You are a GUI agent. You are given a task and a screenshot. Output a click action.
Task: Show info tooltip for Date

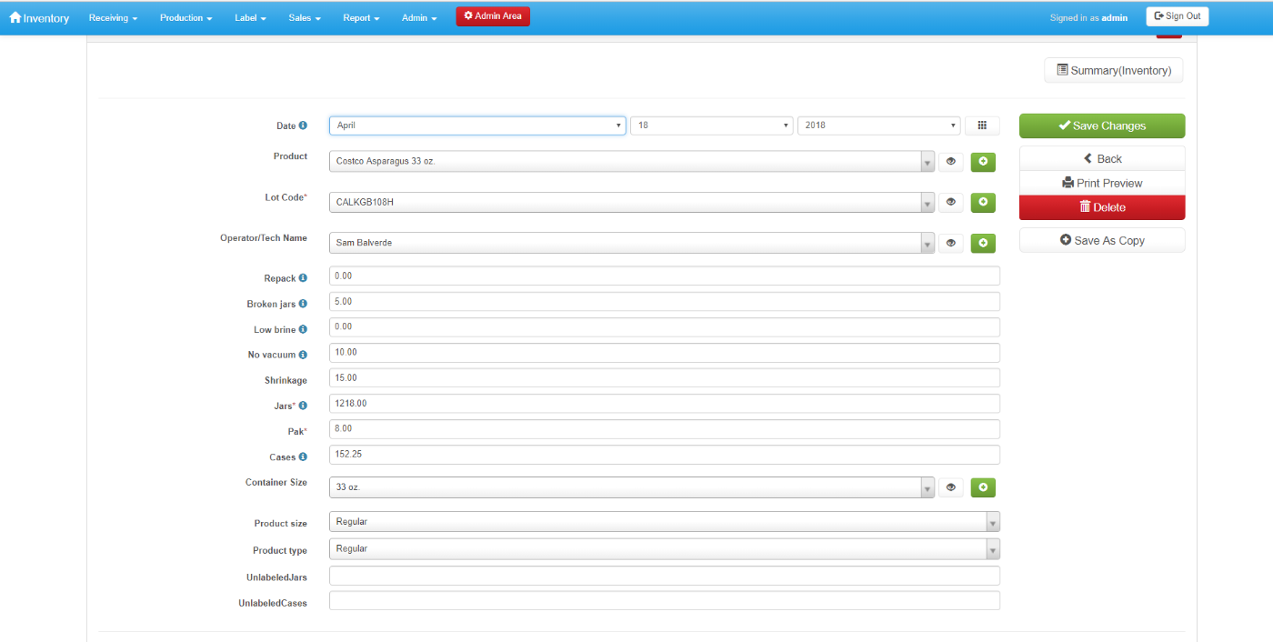pos(303,125)
